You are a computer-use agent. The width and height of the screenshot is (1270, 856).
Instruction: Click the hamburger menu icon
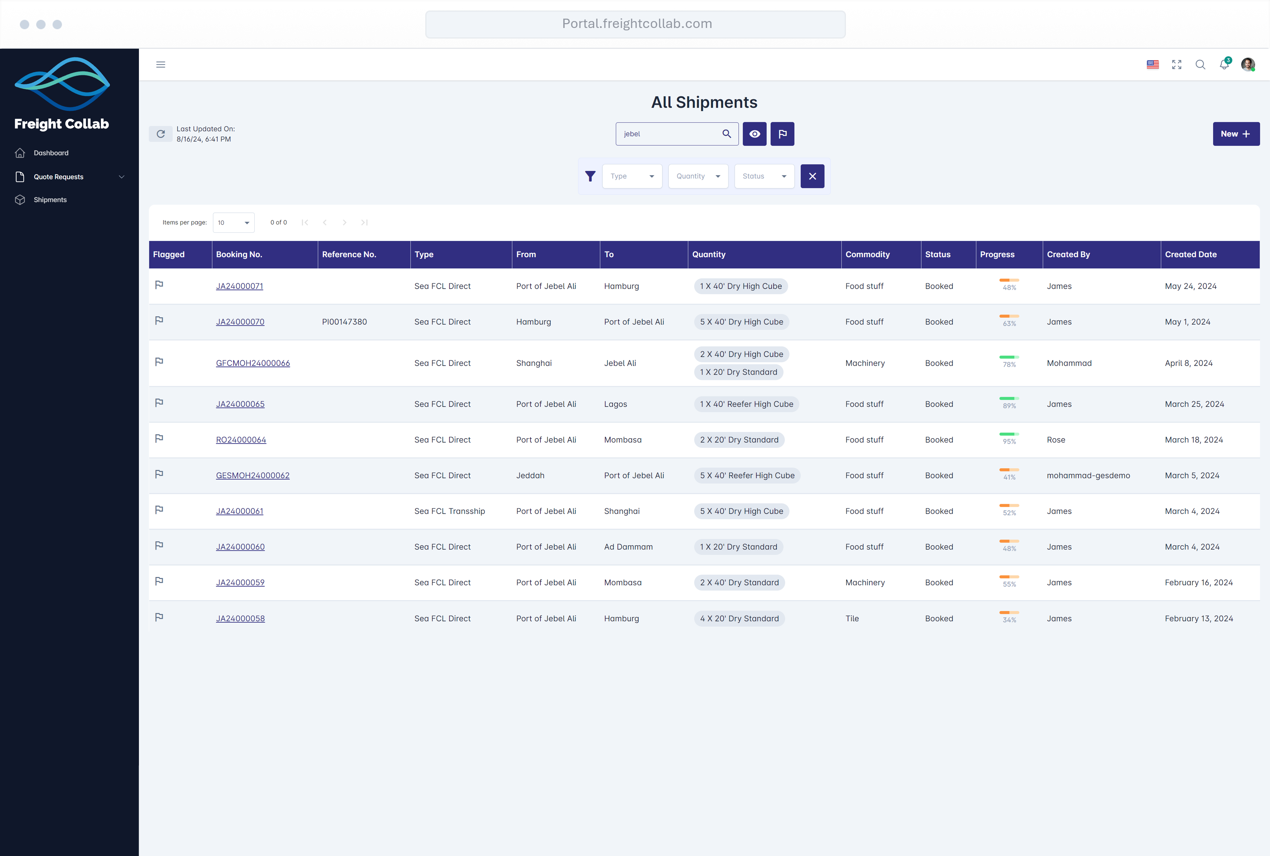click(x=161, y=65)
